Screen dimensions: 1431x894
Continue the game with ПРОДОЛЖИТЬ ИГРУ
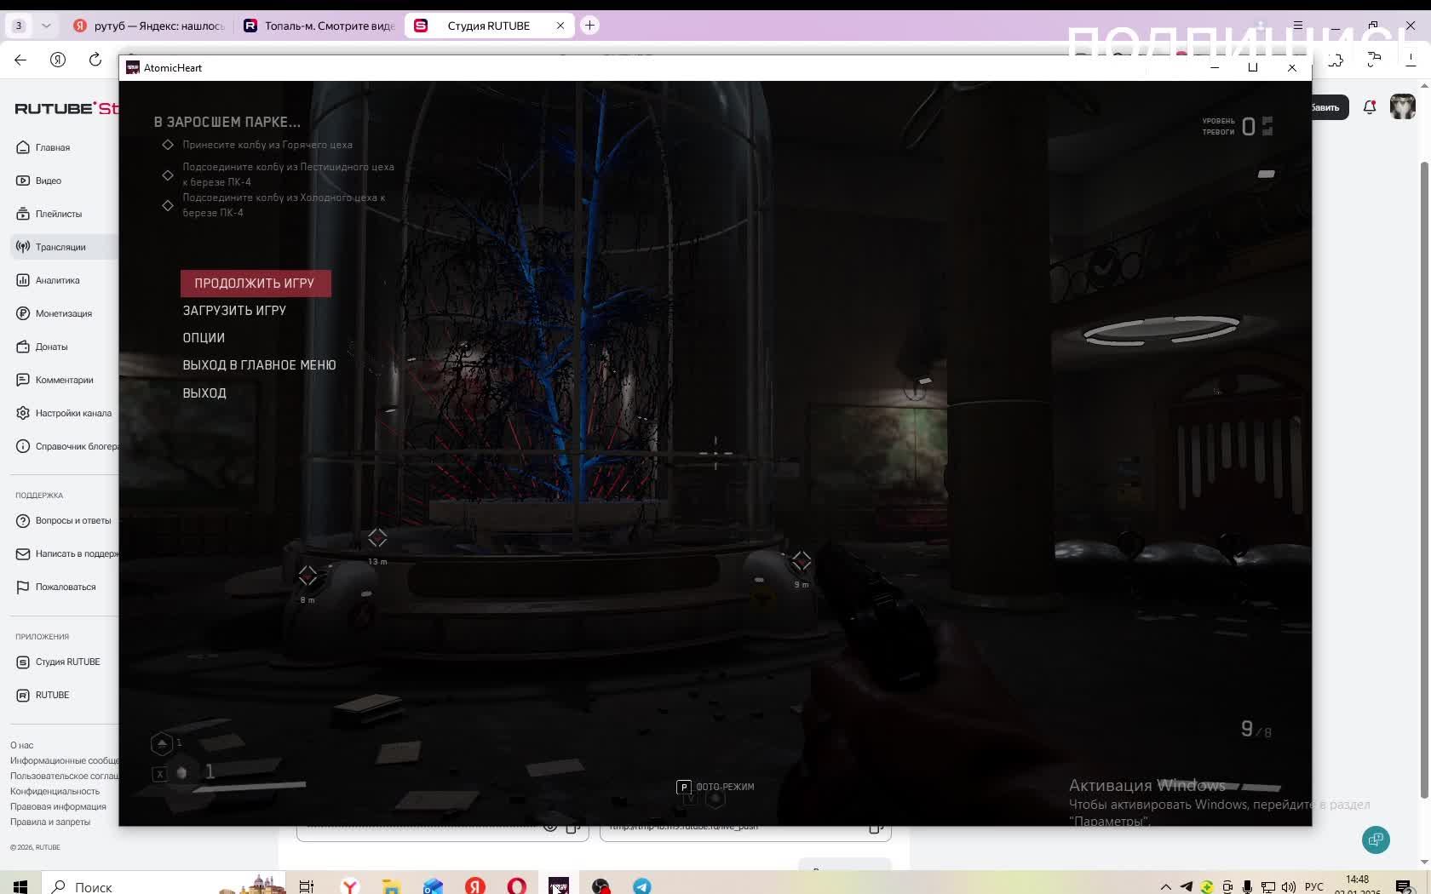pyautogui.click(x=255, y=284)
